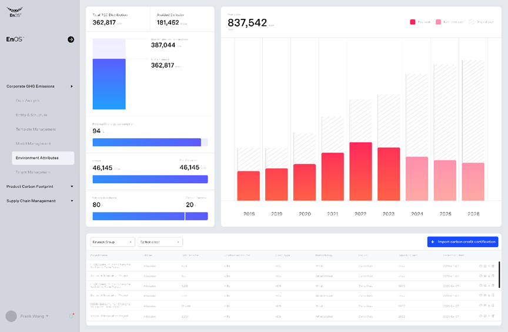Open Entity & Structure menu item

tap(32, 115)
